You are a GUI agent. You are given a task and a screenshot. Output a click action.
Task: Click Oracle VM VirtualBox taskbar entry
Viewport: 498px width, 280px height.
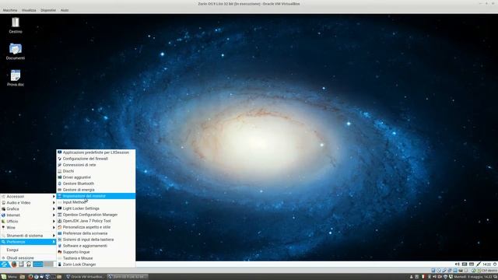coord(85,277)
